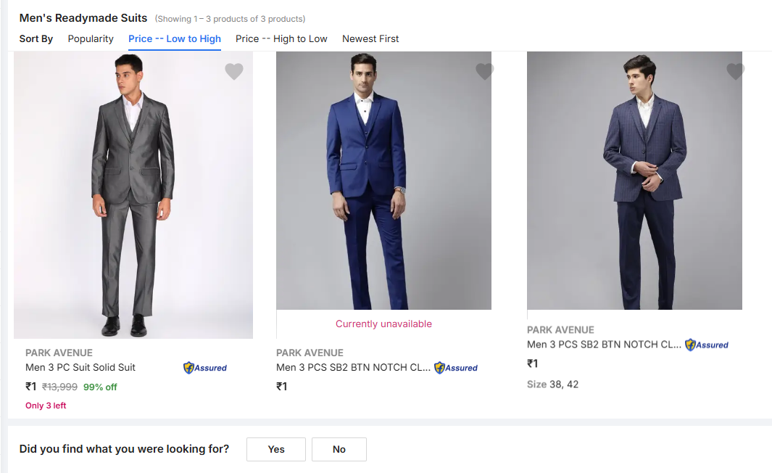The image size is (772, 473).
Task: Open navy checked blazer product image
Action: pos(634,181)
